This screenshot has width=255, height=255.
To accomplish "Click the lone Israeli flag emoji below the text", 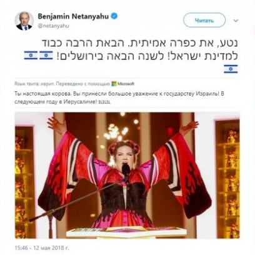I will click(x=231, y=69).
